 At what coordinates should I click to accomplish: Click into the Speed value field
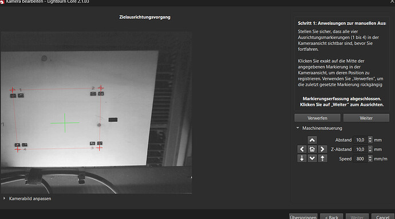[x=360, y=159]
